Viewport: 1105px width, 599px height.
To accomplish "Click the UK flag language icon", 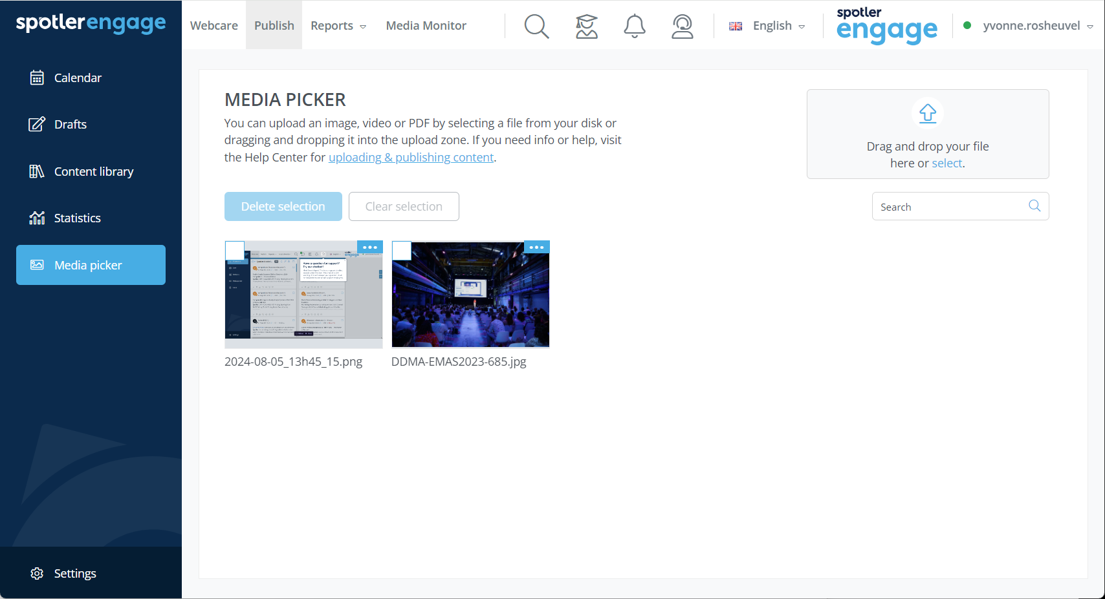I will click(x=736, y=26).
